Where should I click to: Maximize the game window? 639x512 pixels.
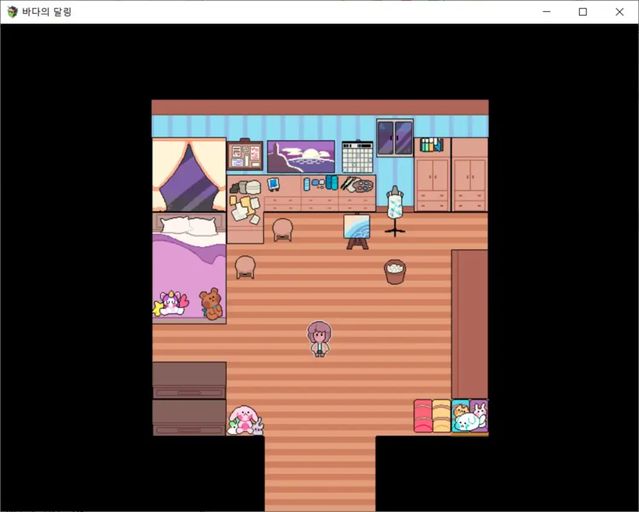pos(583,11)
